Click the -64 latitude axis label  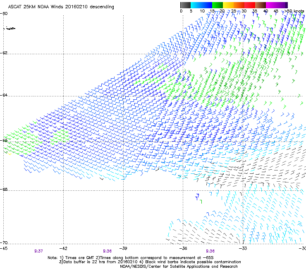(4, 95)
